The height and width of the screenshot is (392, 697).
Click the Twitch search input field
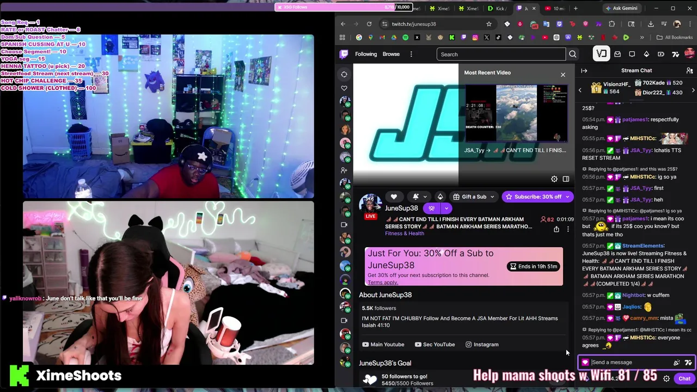tap(501, 54)
